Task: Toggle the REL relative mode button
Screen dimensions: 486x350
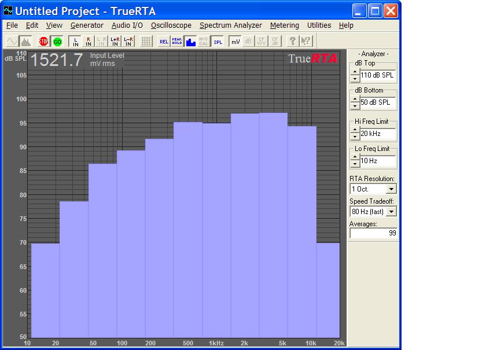Action: tap(164, 41)
